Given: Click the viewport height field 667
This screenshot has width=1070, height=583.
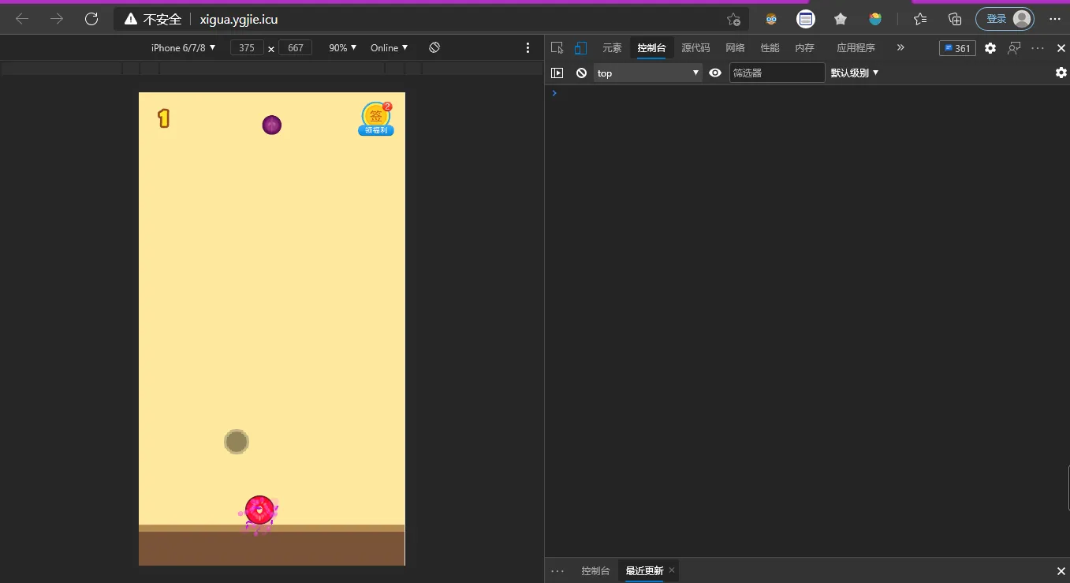Looking at the screenshot, I should (296, 48).
